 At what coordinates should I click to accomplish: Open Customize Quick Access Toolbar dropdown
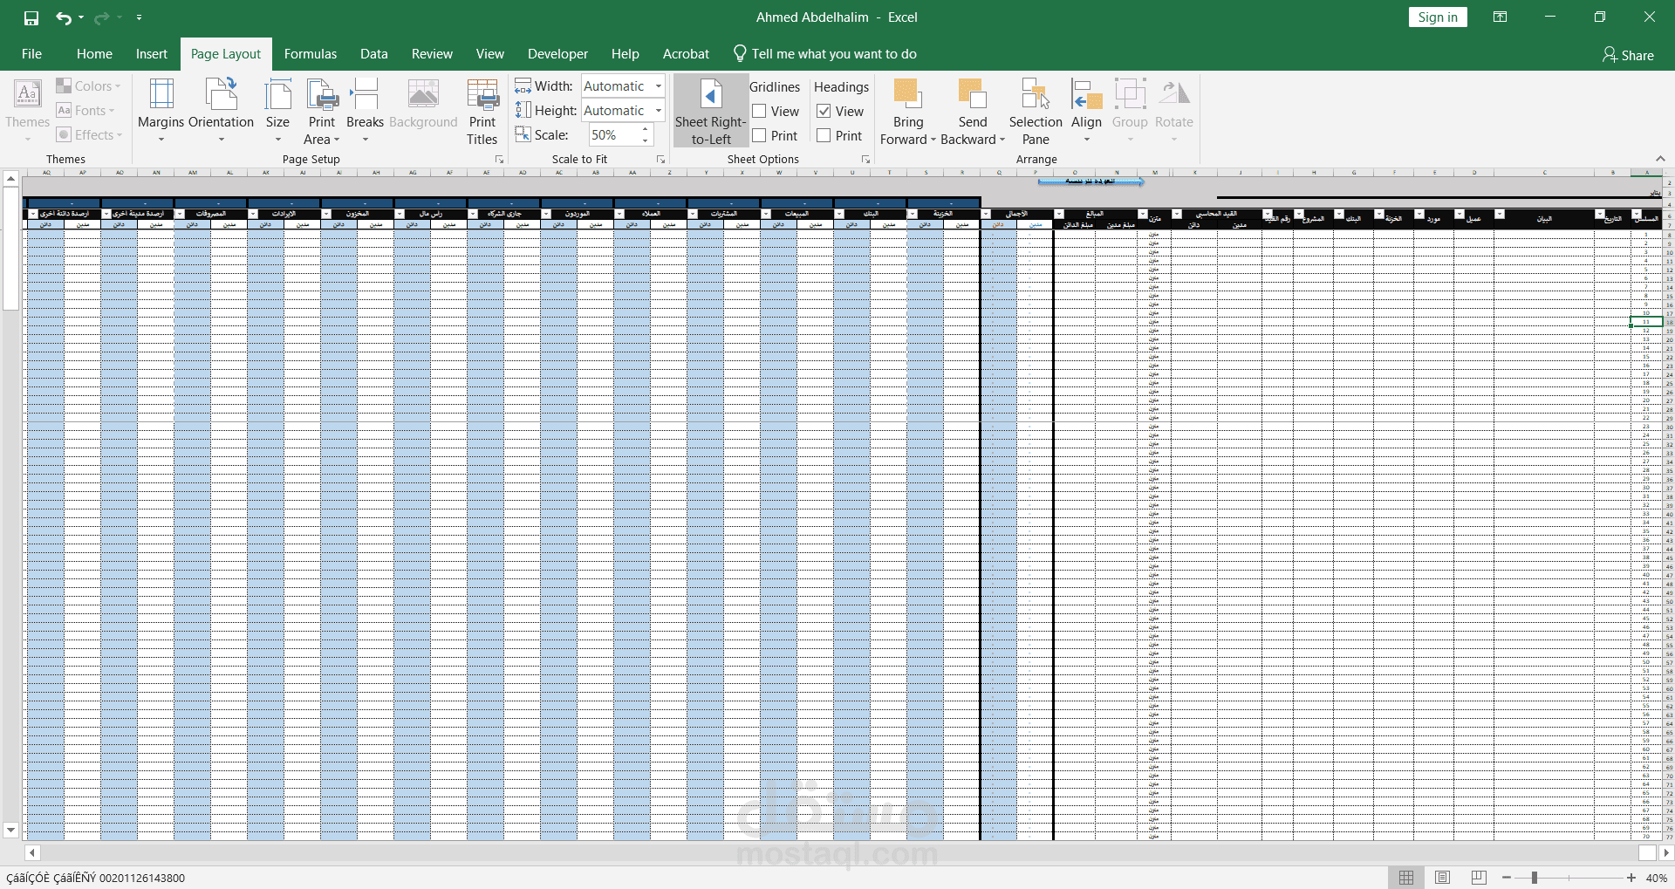click(x=139, y=17)
